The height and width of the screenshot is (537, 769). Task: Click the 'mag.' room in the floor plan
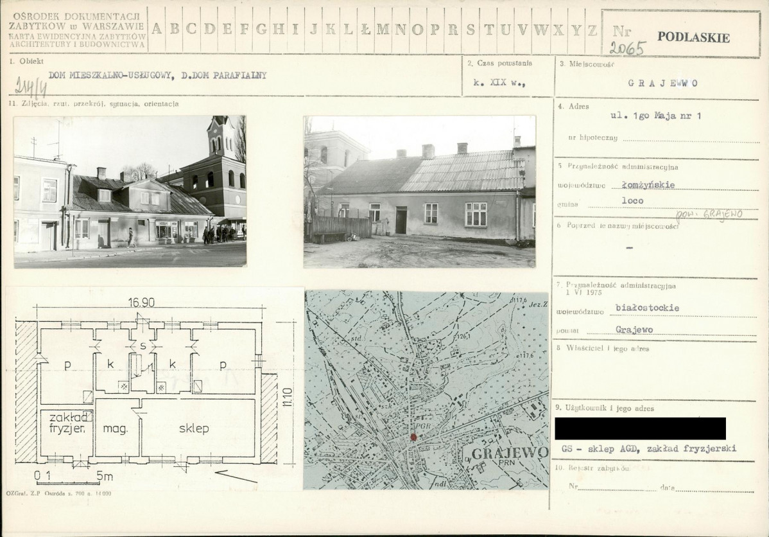point(117,428)
